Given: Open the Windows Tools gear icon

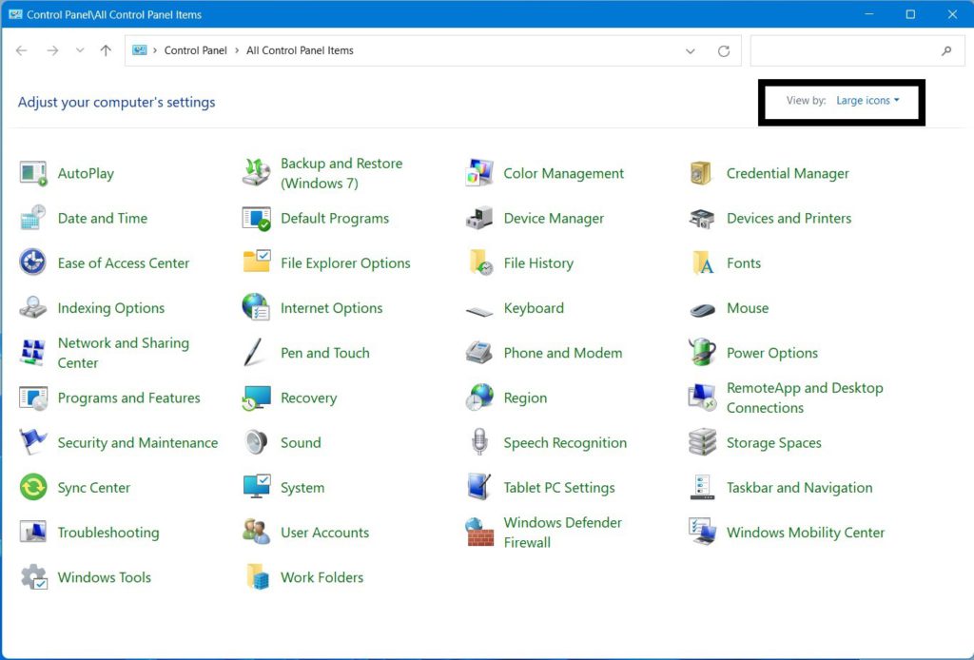Looking at the screenshot, I should tap(33, 577).
